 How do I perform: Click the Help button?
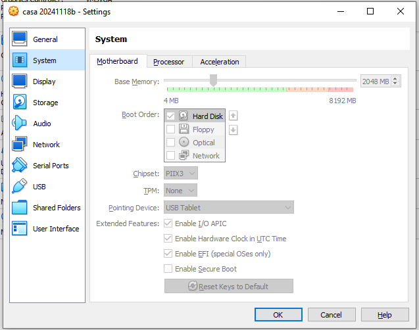pyautogui.click(x=385, y=314)
